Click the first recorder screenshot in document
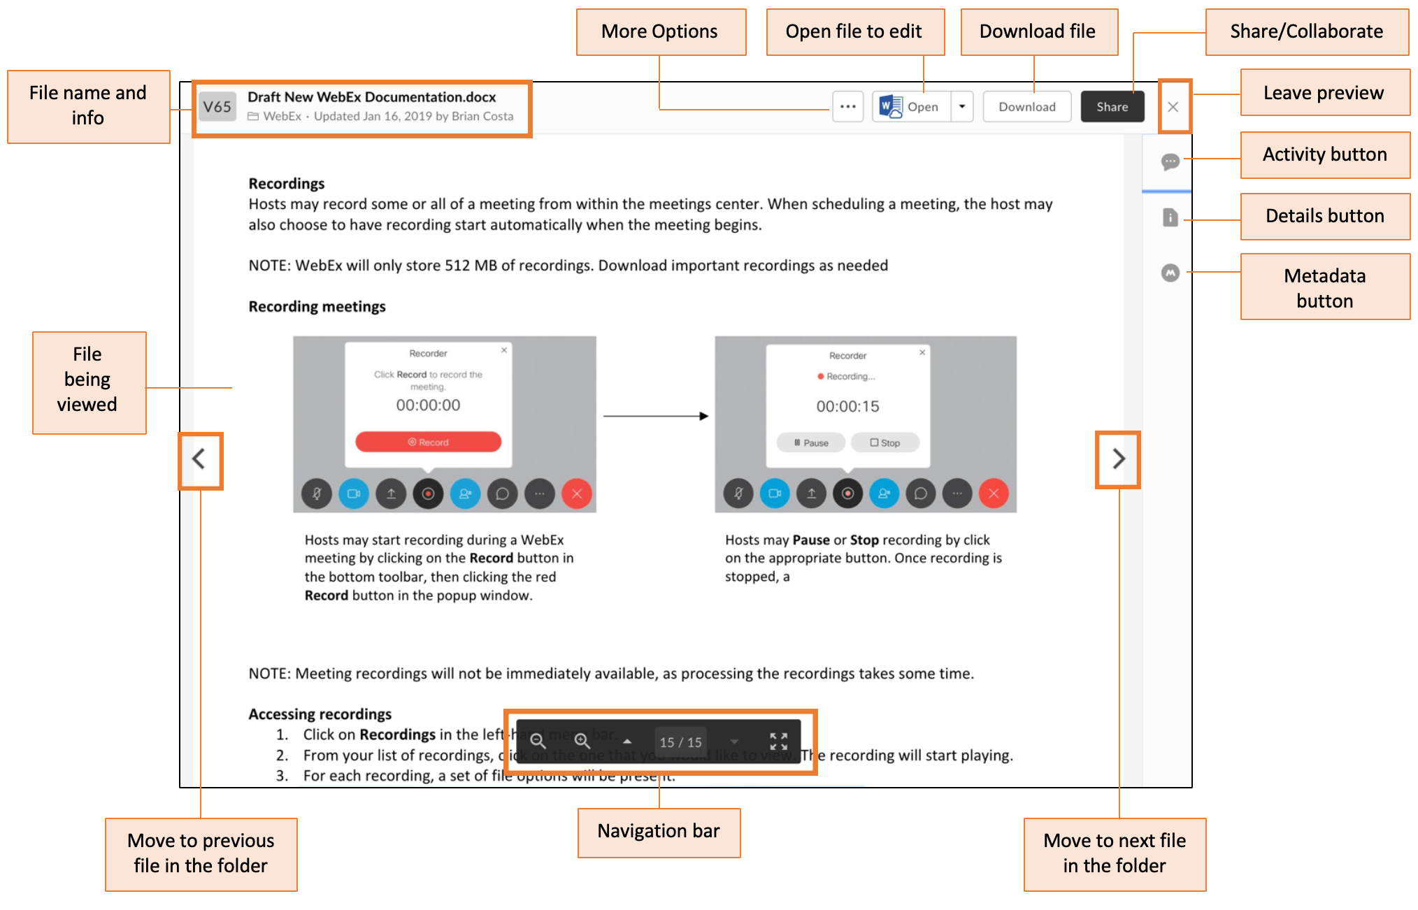 (445, 424)
